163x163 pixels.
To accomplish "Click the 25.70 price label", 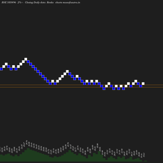I will tap(68, 144).
